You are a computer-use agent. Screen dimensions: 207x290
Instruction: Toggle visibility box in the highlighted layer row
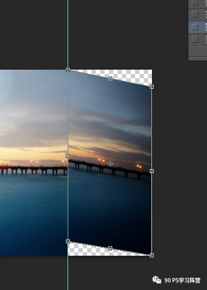pyautogui.click(x=195, y=27)
